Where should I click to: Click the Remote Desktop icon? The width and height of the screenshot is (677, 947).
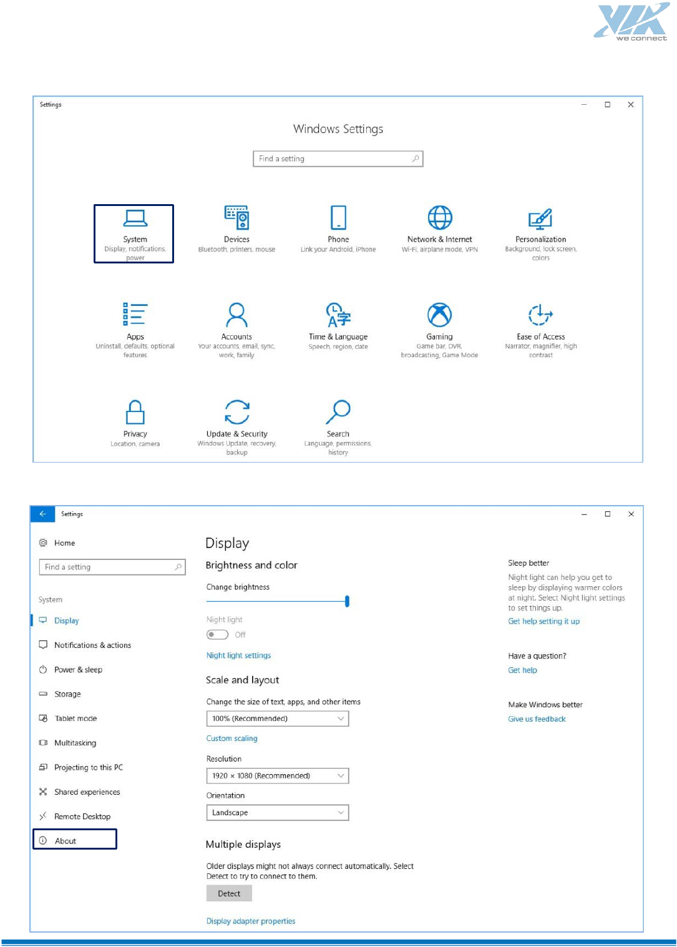(x=43, y=816)
